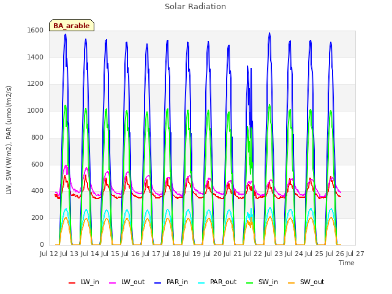392x294 pixels.
Task: Click the Solar Radiation chart title
Action: pyautogui.click(x=195, y=7)
